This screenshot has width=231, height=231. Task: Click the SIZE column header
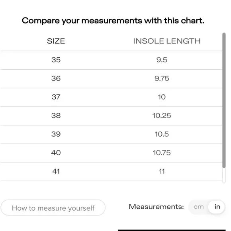tap(56, 41)
